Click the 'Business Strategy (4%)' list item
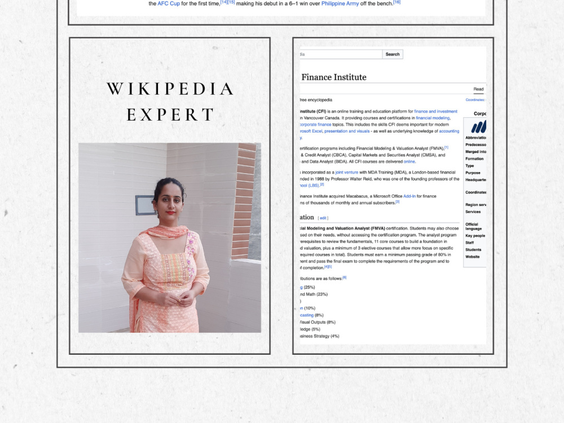Image resolution: width=564 pixels, height=423 pixels. pos(319,336)
